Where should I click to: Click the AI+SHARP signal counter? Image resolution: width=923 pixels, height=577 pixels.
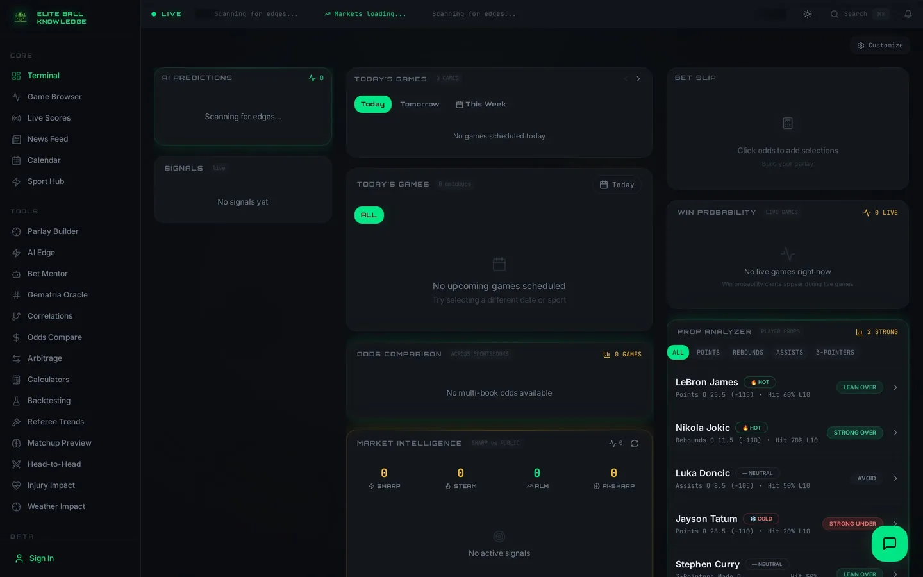(614, 478)
